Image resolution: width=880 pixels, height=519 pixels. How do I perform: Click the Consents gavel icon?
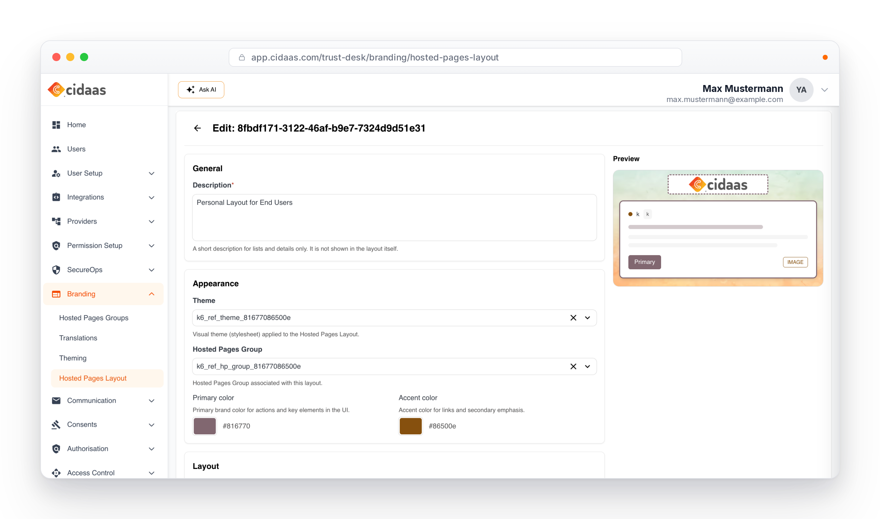[56, 425]
